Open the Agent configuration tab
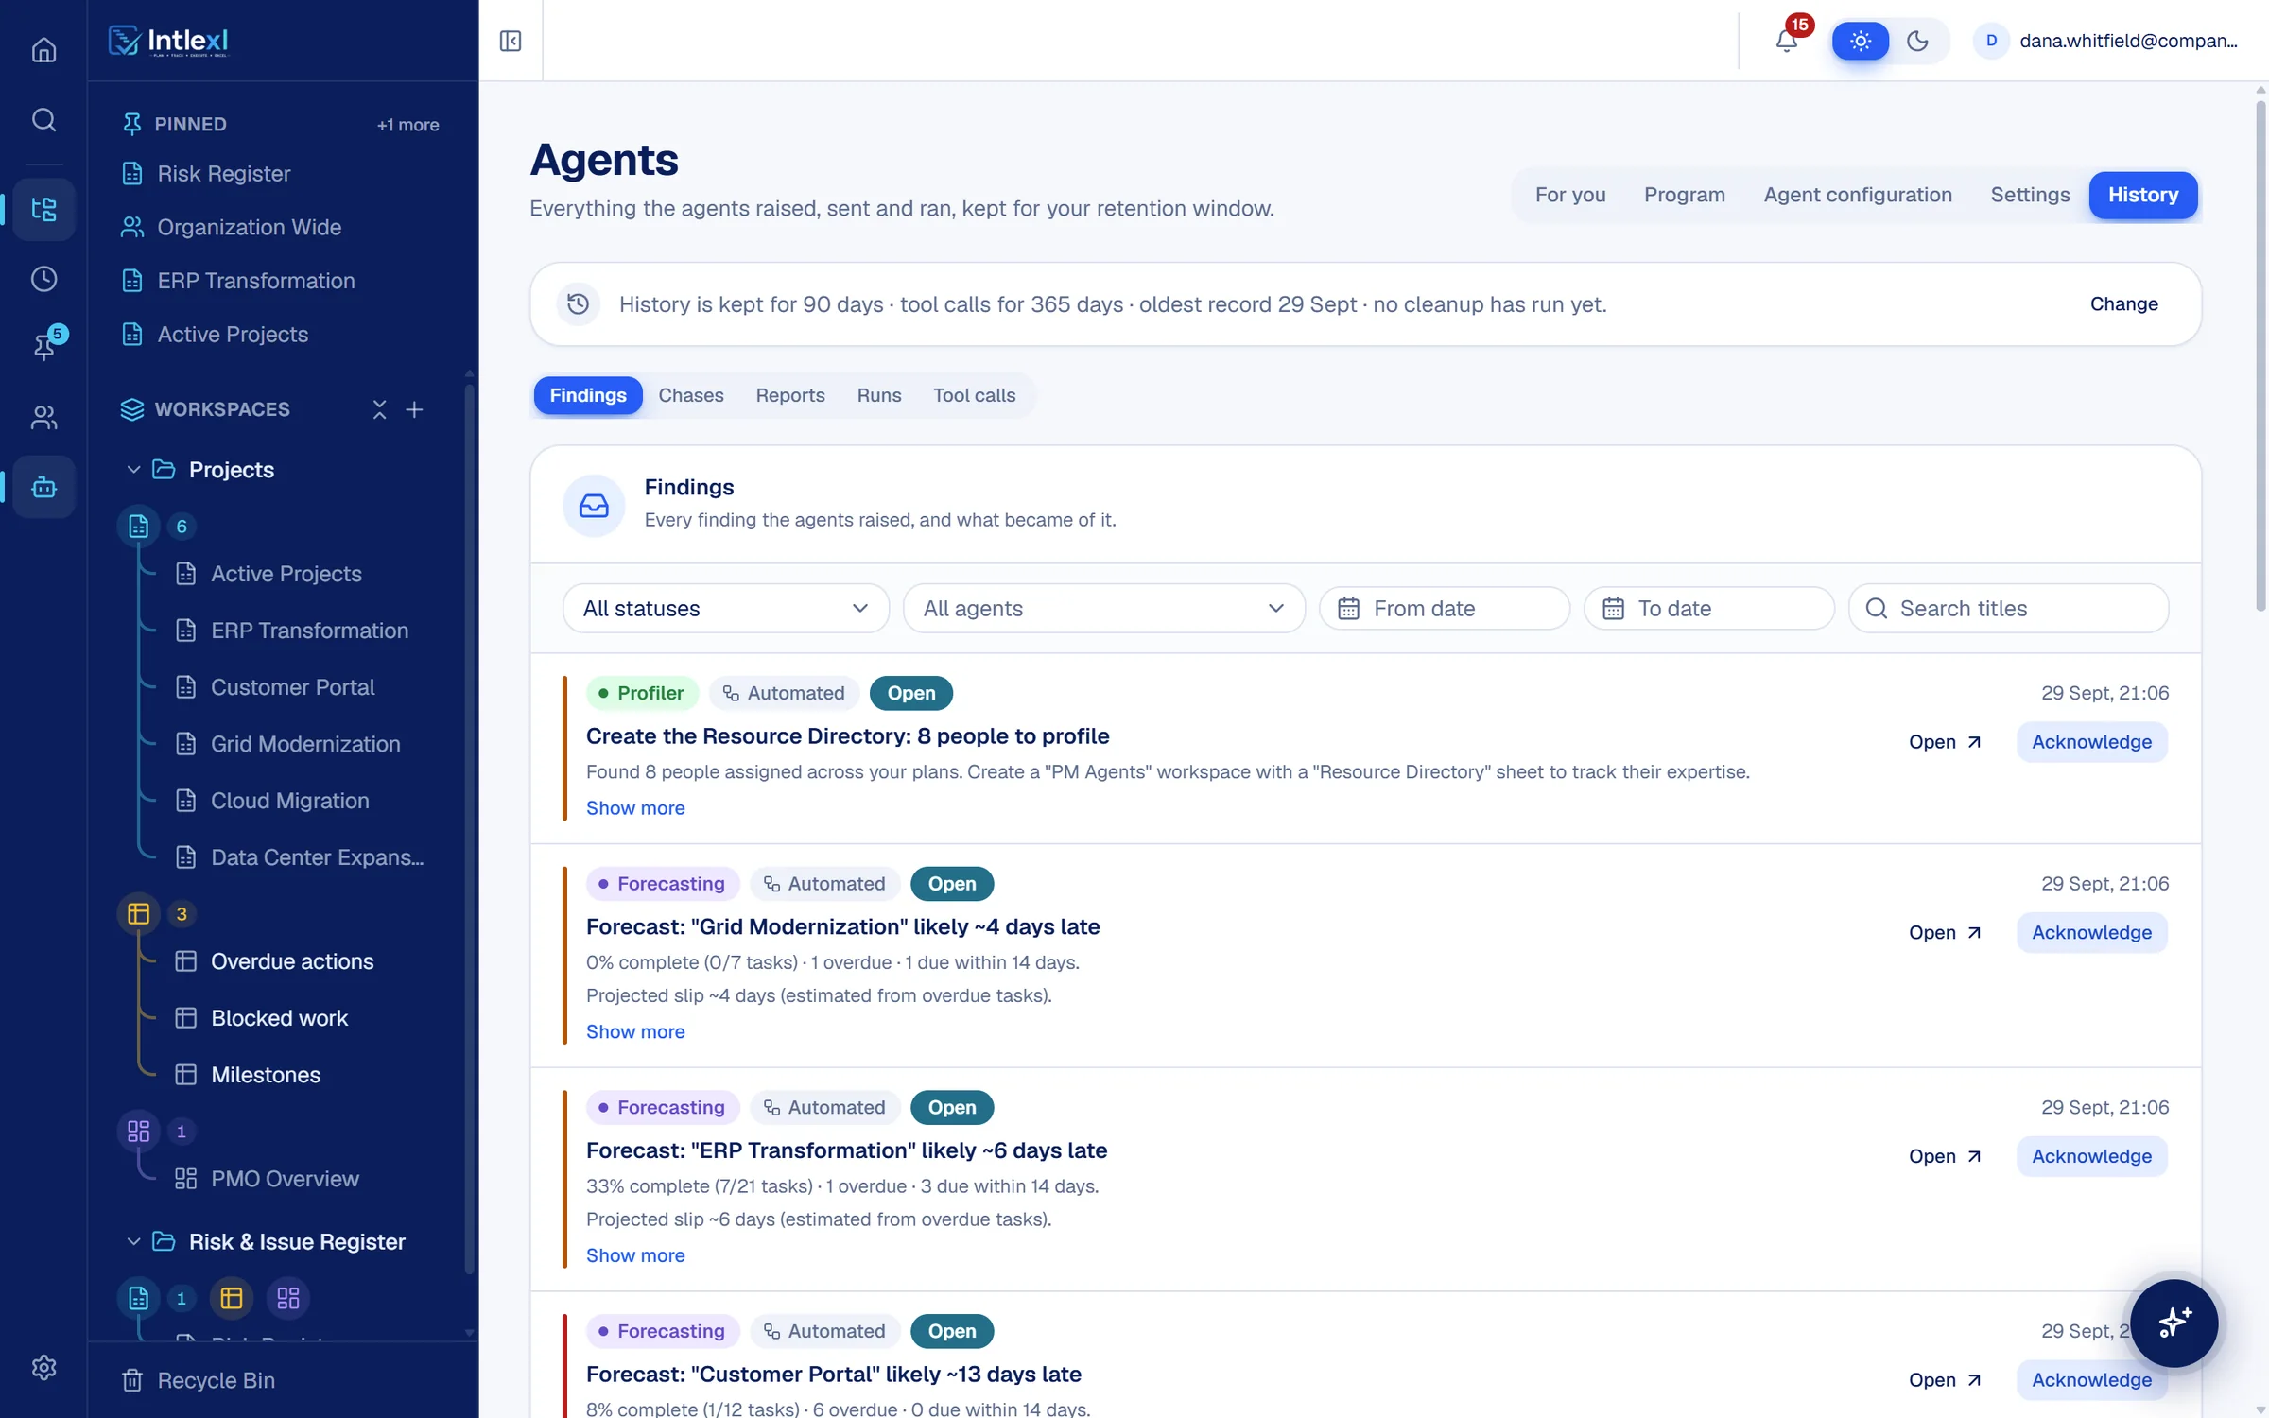 click(1857, 195)
